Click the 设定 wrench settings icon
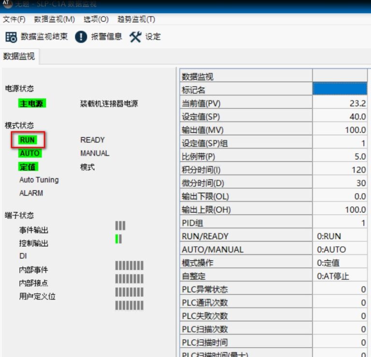Screen dimensions: 371x357 pos(135,37)
